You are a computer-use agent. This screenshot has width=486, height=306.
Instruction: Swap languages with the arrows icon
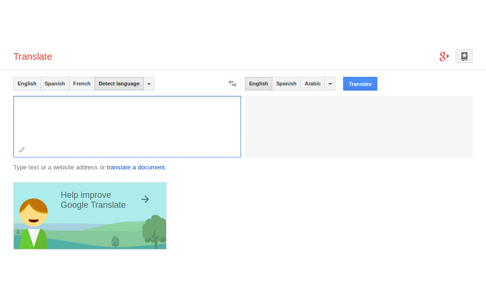(233, 83)
